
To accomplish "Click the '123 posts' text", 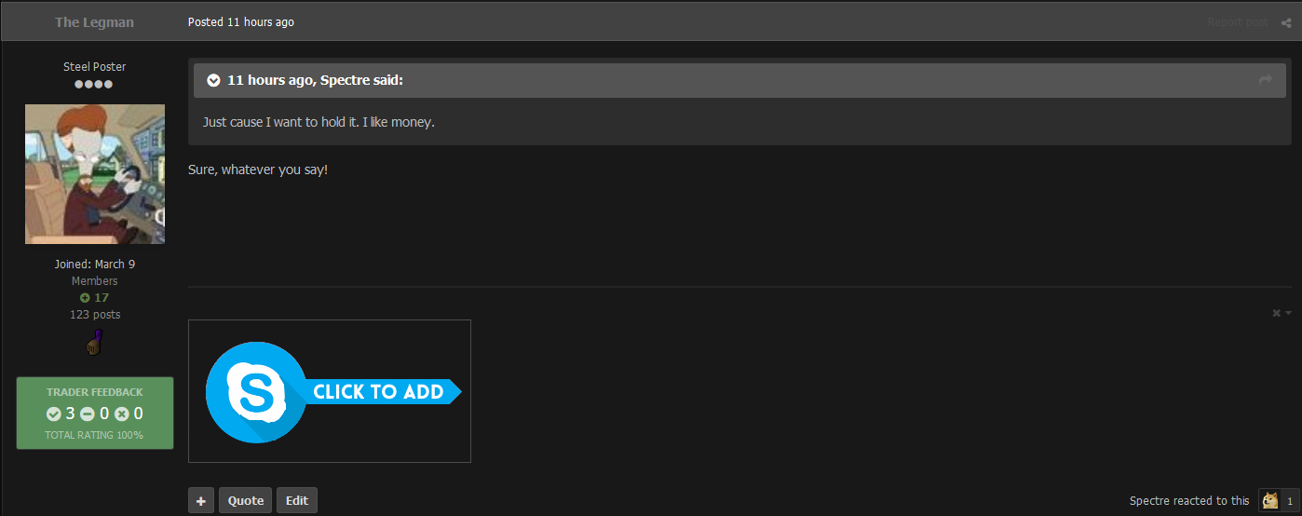I will [95, 315].
